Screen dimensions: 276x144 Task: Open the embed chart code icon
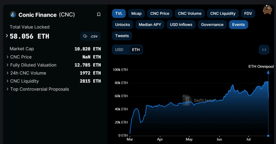pos(264,50)
